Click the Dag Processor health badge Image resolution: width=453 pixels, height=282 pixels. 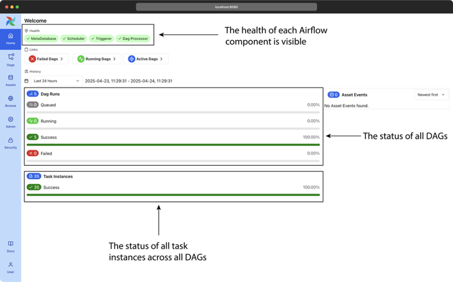pos(133,39)
